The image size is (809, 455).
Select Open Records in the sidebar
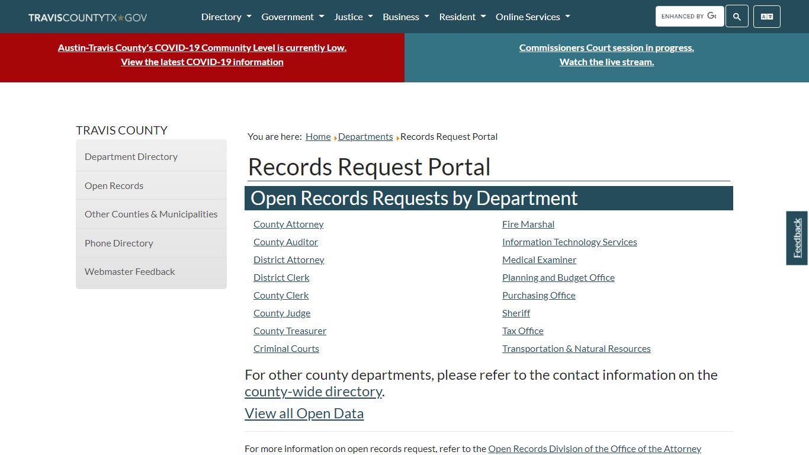point(151,185)
